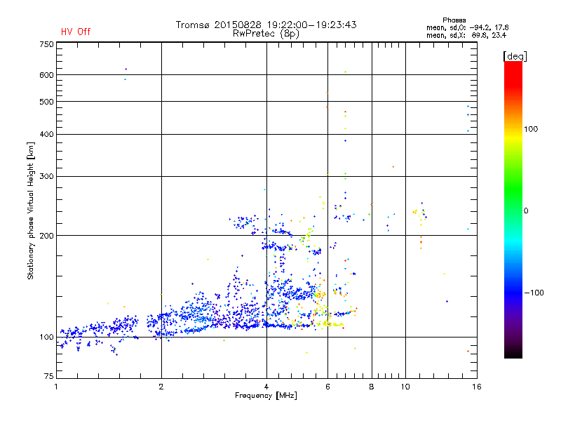This screenshot has width=561, height=421.
Task: Click the y-axis tick label "600"
Action: point(46,75)
